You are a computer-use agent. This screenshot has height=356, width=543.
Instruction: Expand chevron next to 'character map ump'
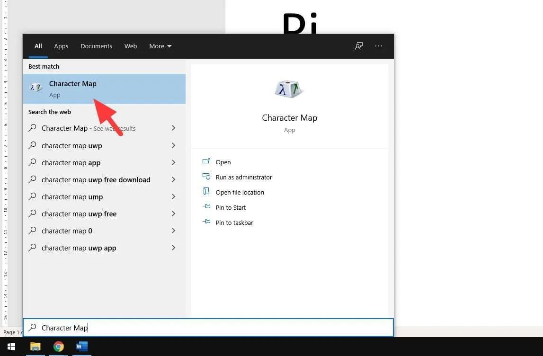[173, 196]
